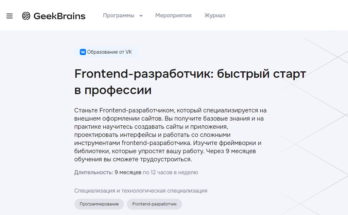Viewport: 348px width, 215px height.
Task: Toggle the Программирование filter chip
Action: tap(99, 204)
